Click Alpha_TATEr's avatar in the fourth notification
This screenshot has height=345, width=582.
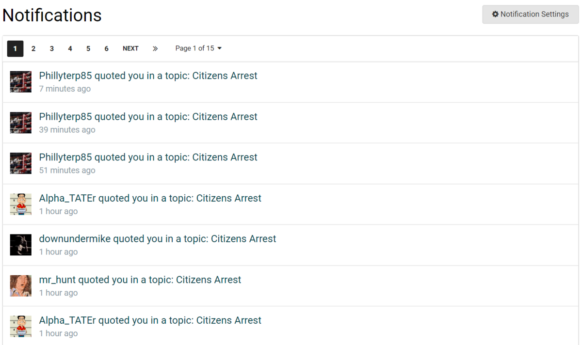(x=20, y=204)
